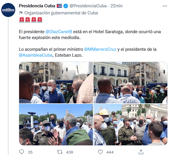Like the tweet with heart icon
This screenshot has height=155, width=170.
[100, 152]
